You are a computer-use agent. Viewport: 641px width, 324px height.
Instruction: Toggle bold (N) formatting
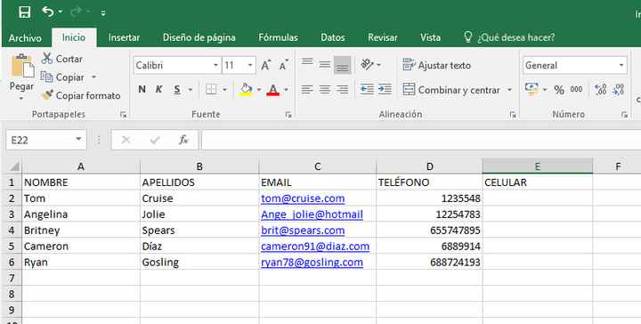(x=142, y=89)
